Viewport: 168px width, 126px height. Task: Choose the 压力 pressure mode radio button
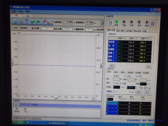point(114,83)
